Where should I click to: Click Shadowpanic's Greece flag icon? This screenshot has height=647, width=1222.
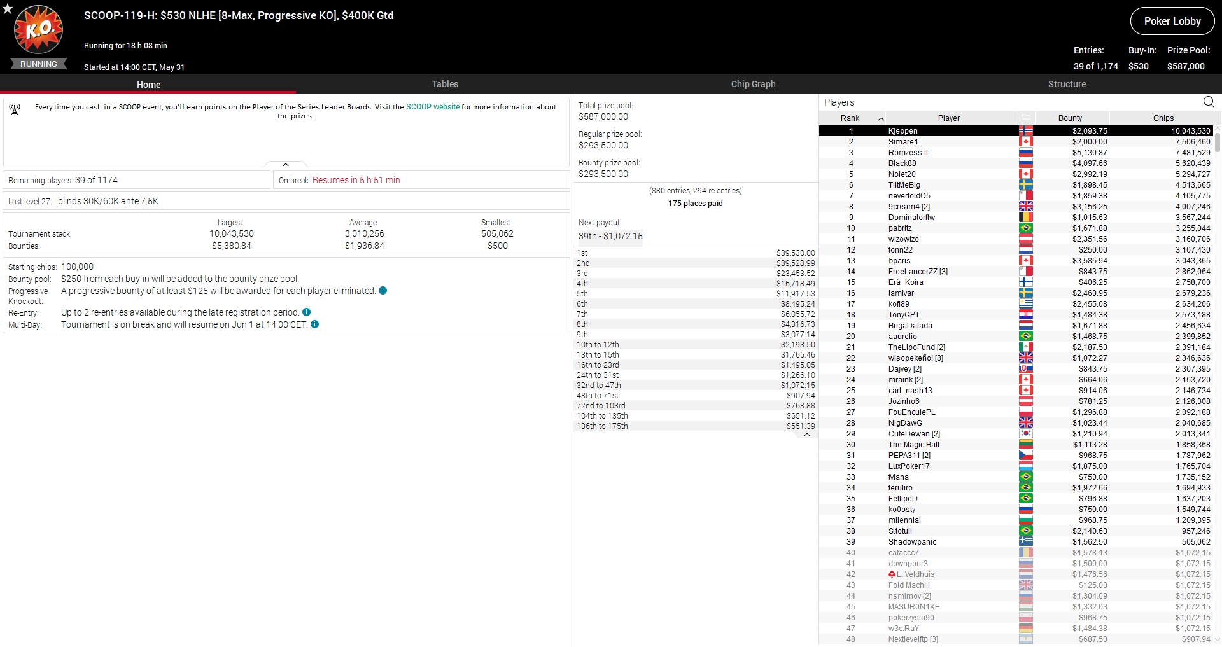click(1025, 542)
